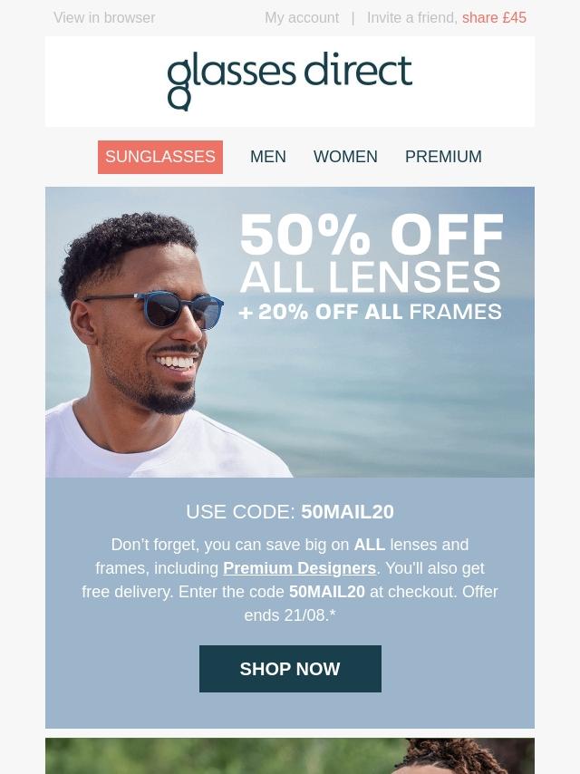Screen dimensions: 580x774
Task: Go to the Men category
Action: click(268, 157)
